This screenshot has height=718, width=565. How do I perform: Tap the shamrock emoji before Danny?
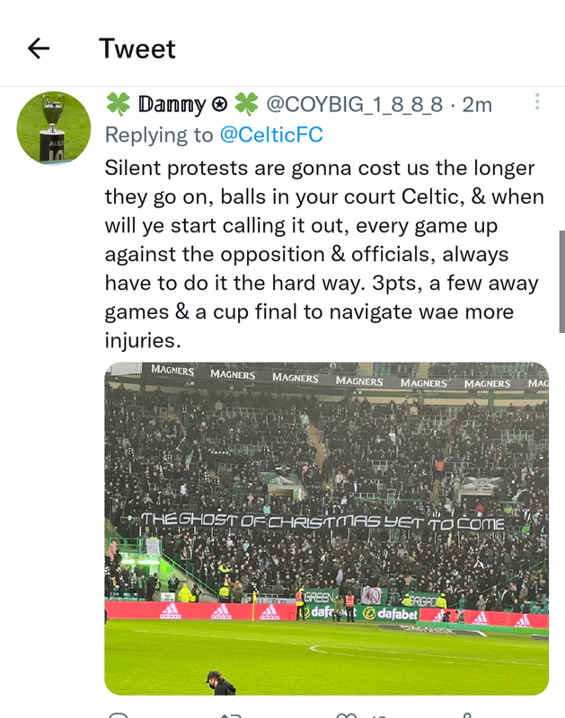click(x=119, y=104)
